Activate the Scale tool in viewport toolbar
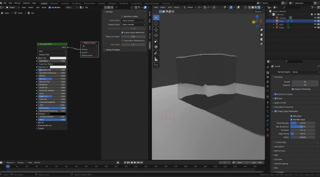320x177 pixels. tap(156, 41)
